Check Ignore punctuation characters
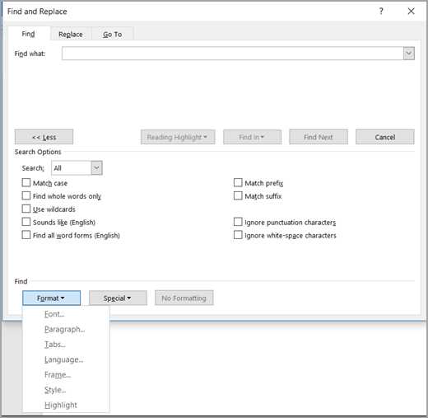Image resolution: width=428 pixels, height=418 pixels. (x=238, y=222)
